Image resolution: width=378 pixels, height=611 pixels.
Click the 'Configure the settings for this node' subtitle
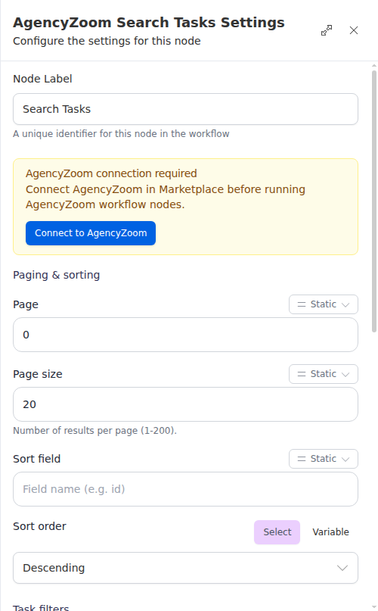point(107,41)
